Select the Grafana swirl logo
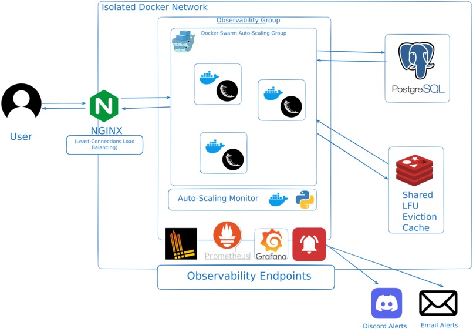Screen dimensions: 473x332 tap(271, 240)
